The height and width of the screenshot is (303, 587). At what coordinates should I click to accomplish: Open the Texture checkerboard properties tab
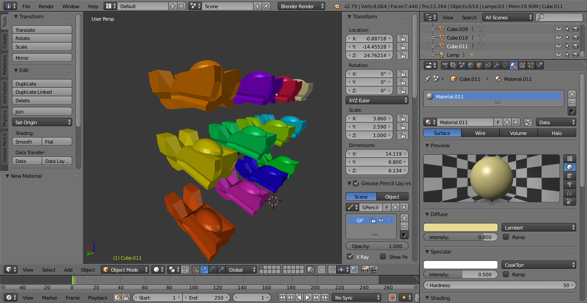(522, 65)
